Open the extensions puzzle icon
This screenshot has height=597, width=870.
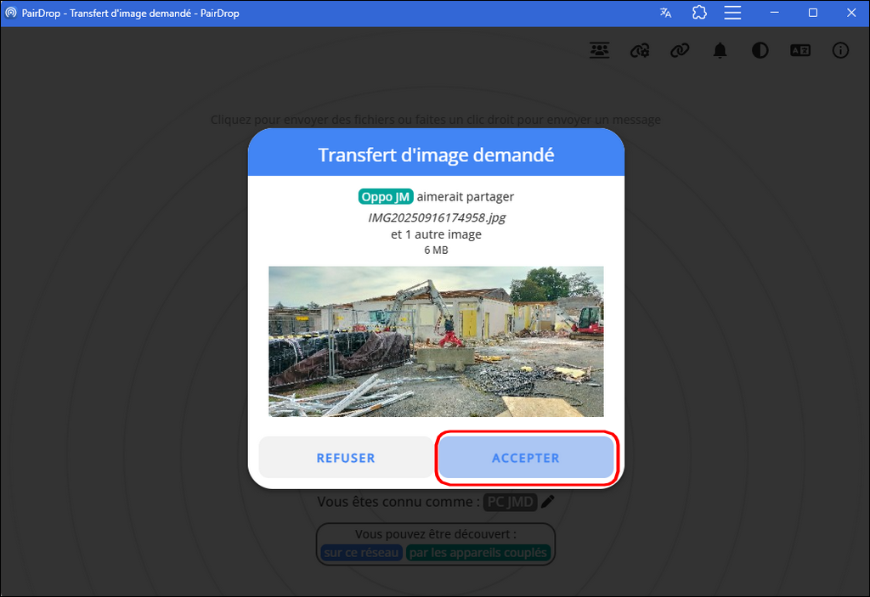click(x=699, y=13)
